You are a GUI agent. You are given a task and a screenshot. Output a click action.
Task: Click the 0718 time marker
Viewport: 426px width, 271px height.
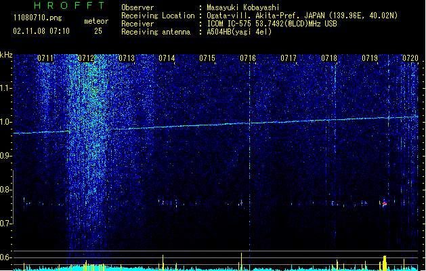coord(329,58)
